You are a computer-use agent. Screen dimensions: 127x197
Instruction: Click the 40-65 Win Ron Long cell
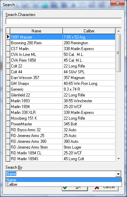[89, 83]
